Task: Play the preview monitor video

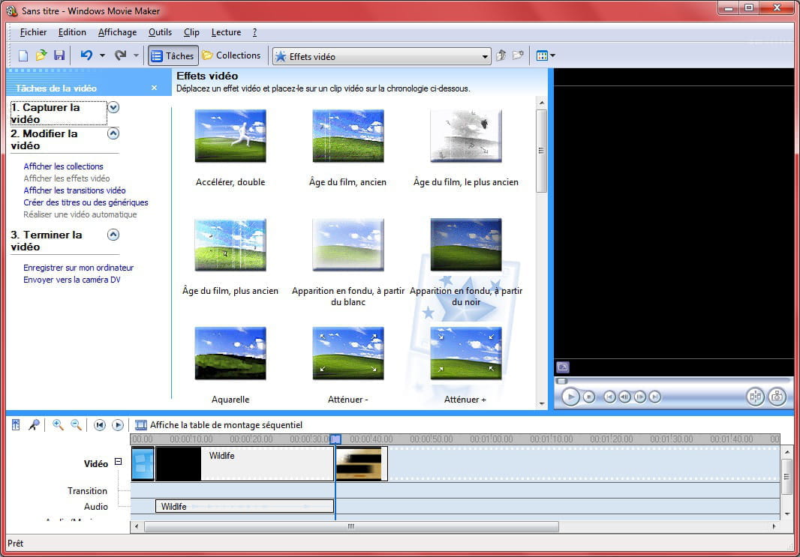Action: pyautogui.click(x=570, y=397)
